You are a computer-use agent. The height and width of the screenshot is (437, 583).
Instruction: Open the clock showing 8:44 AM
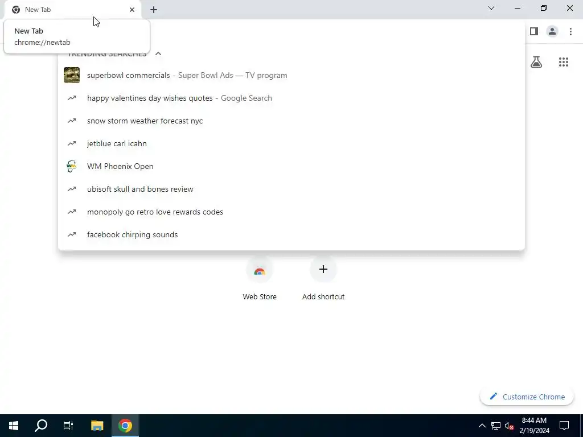click(x=534, y=426)
